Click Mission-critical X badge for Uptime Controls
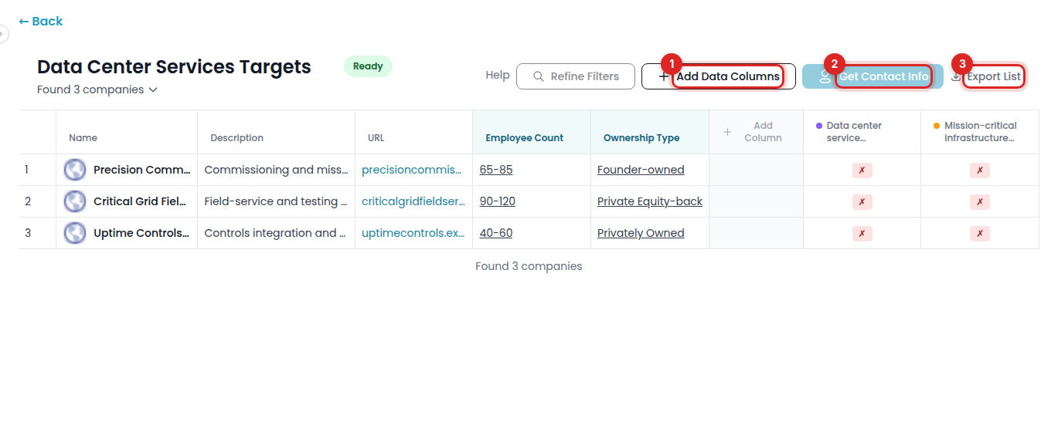 coord(980,234)
